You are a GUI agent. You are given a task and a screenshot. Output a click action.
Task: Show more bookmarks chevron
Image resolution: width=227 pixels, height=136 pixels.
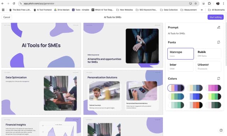(202, 10)
